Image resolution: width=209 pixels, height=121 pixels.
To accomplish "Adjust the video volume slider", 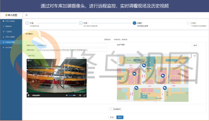I will tap(72, 95).
